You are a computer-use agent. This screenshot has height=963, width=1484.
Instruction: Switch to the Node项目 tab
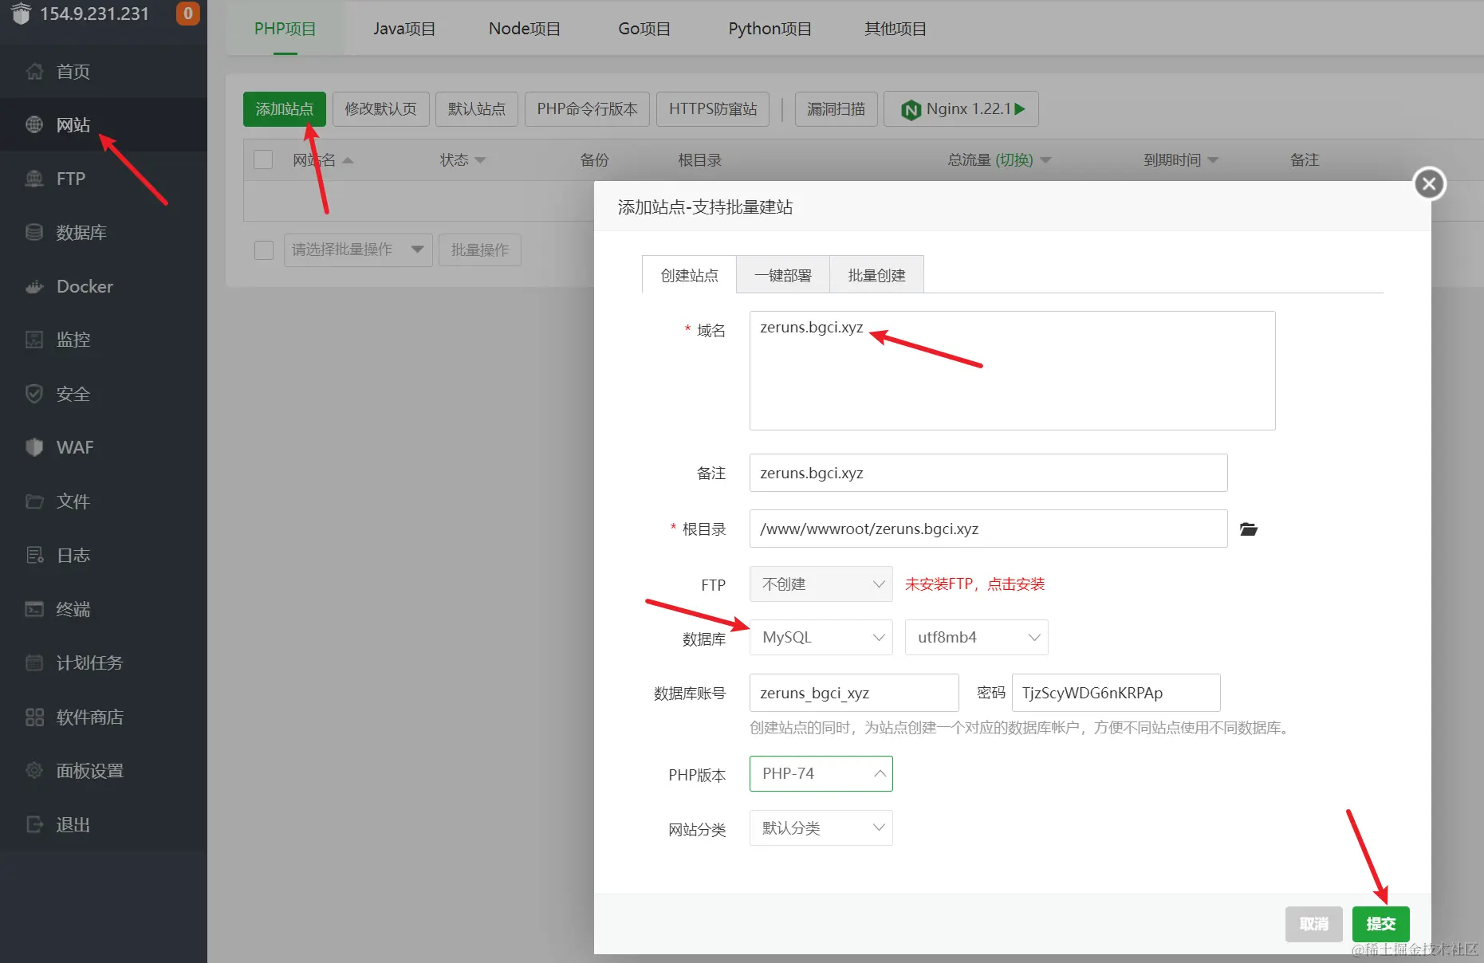tap(525, 29)
